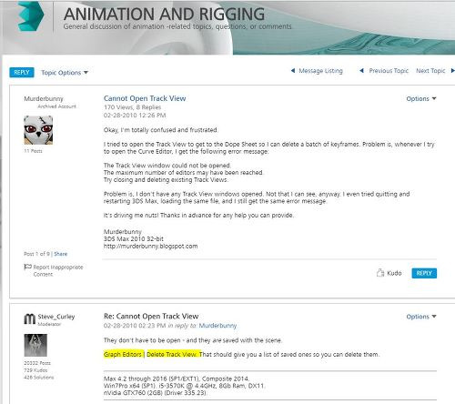Click '20332 Posts' under Steve_Curley's avatar
The image size is (455, 404).
pos(37,363)
